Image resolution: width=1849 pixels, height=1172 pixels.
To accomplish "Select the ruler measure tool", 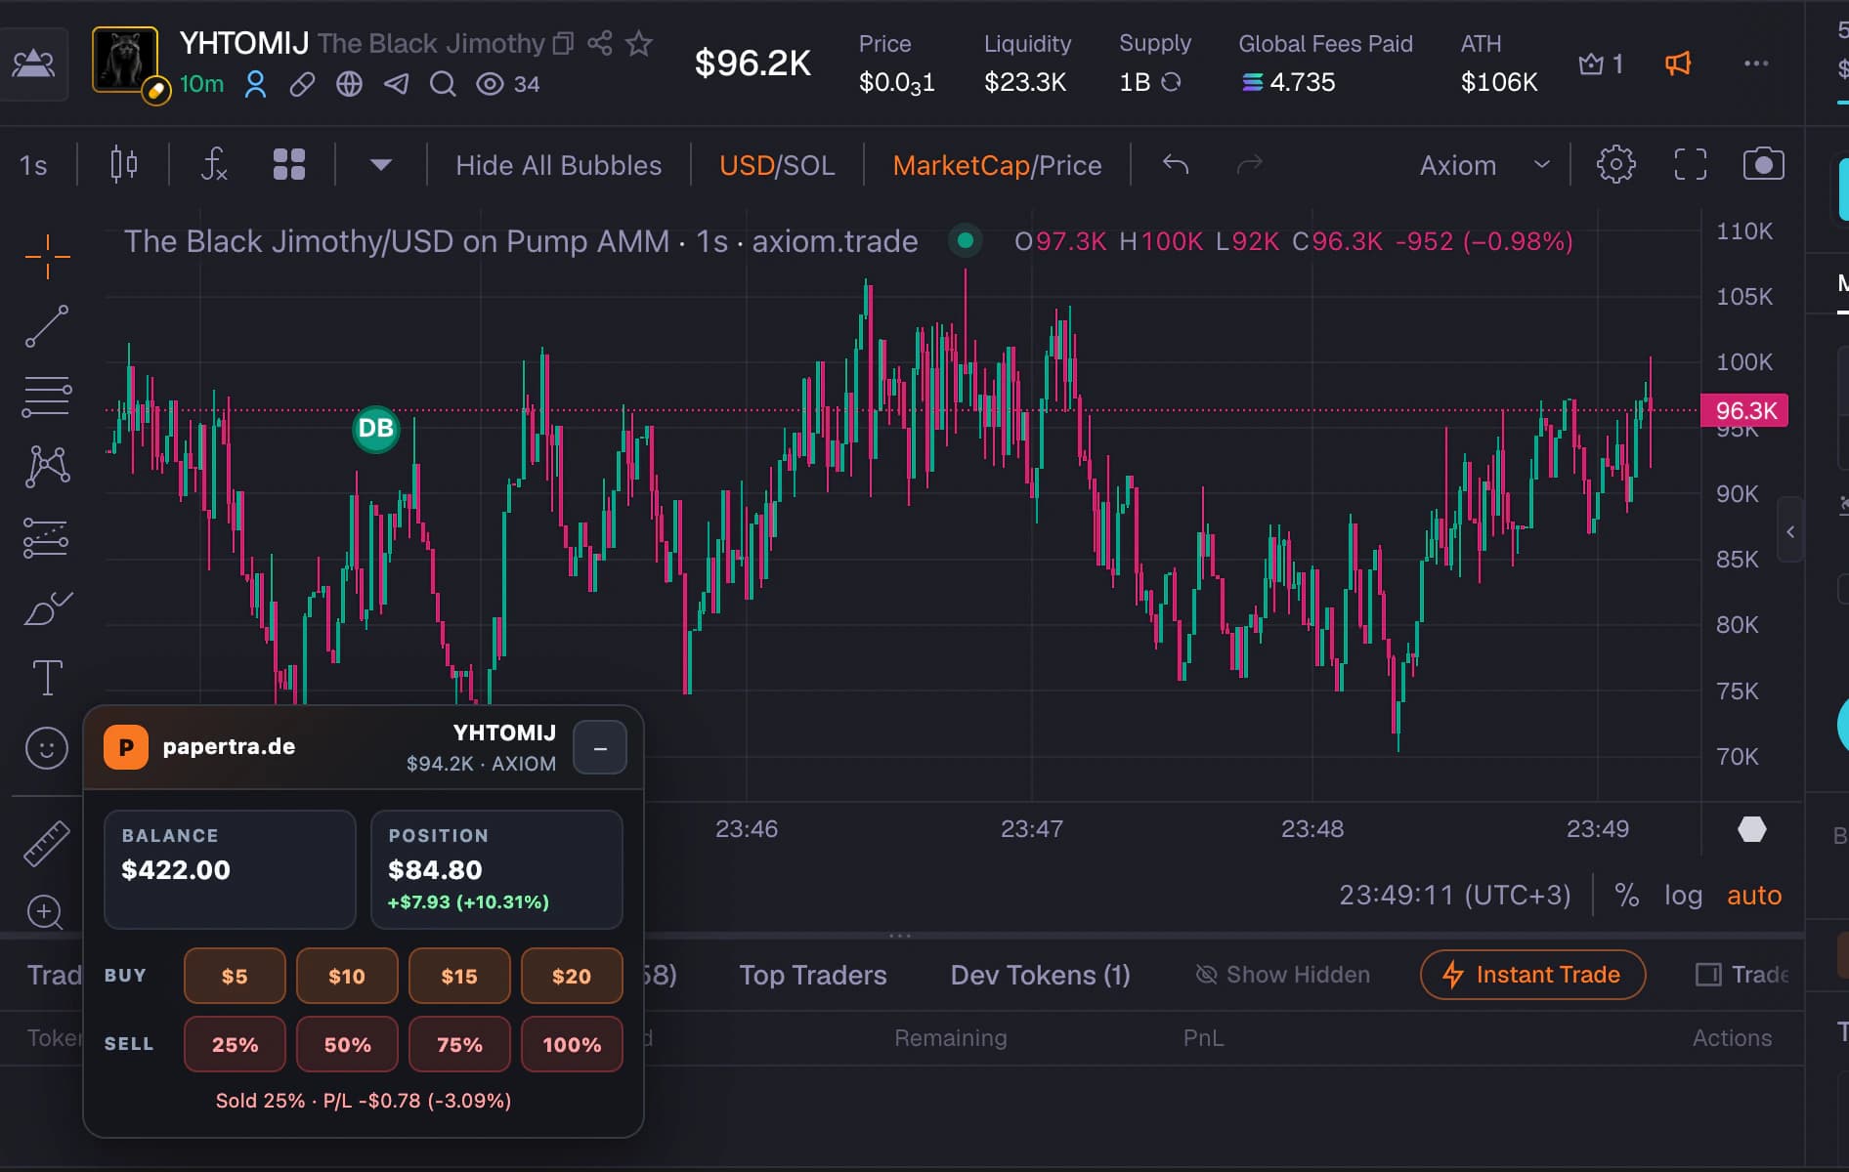I will click(x=47, y=843).
